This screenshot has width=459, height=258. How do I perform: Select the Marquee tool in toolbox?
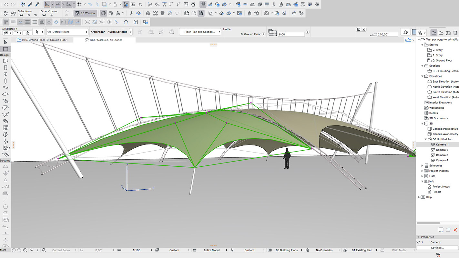[5, 49]
